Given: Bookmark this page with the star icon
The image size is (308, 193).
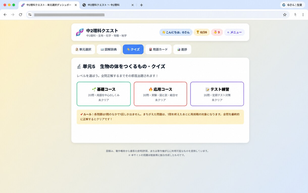Looking at the screenshot, I should point(285,15).
